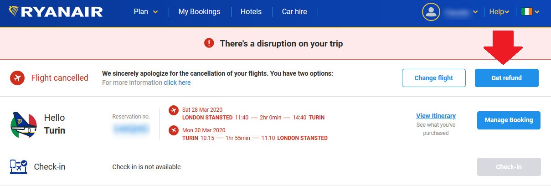Open the Car hire page
This screenshot has width=551, height=186.
tap(294, 12)
